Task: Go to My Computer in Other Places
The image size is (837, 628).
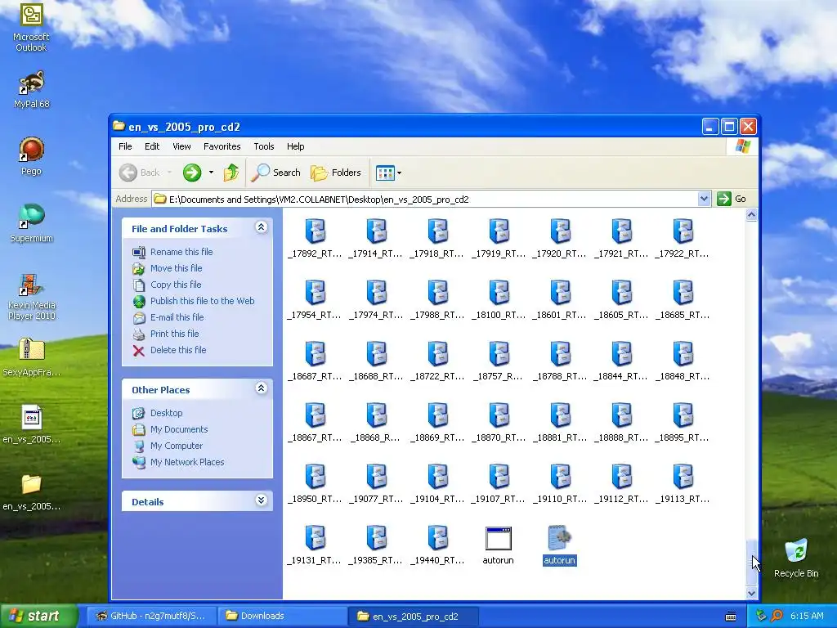Action: pos(177,446)
